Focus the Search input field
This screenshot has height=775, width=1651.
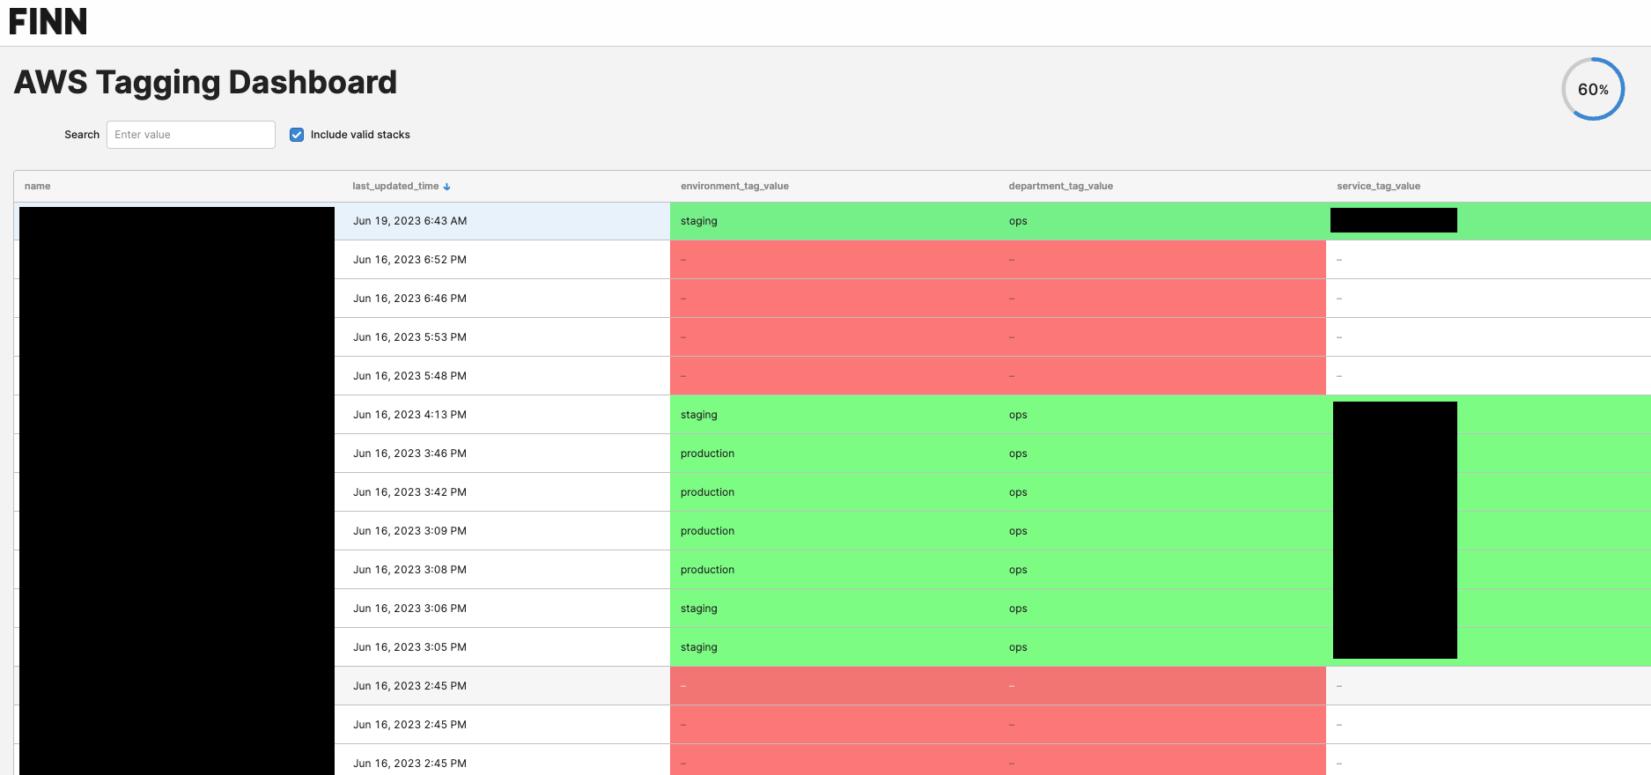point(191,135)
